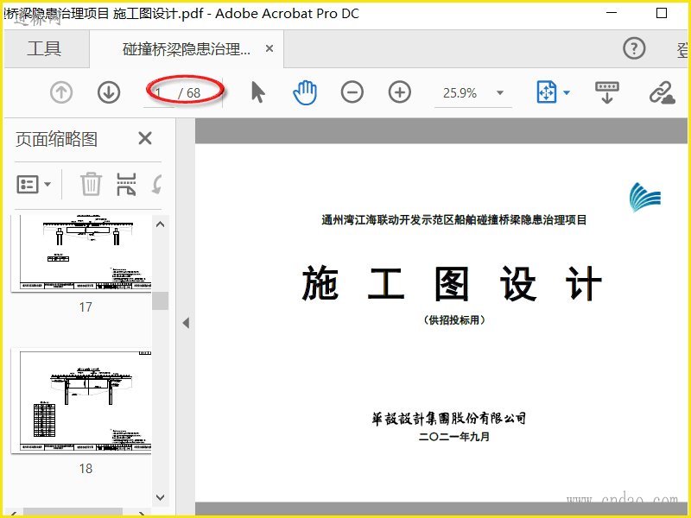This screenshot has width=691, height=518.
Task: Open the fit page options dropdown arrow
Action: tap(567, 92)
